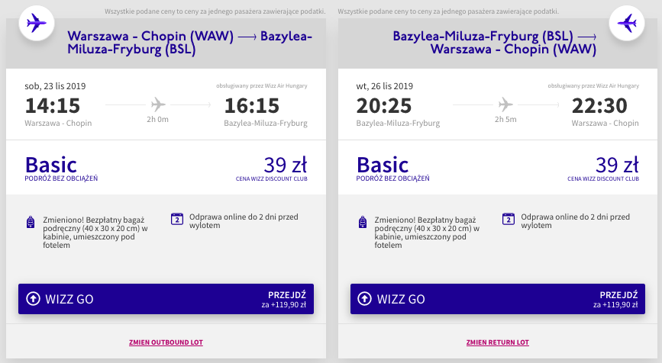Click the return cabin baggage backpack icon
This screenshot has height=363, width=662.
coord(363,222)
